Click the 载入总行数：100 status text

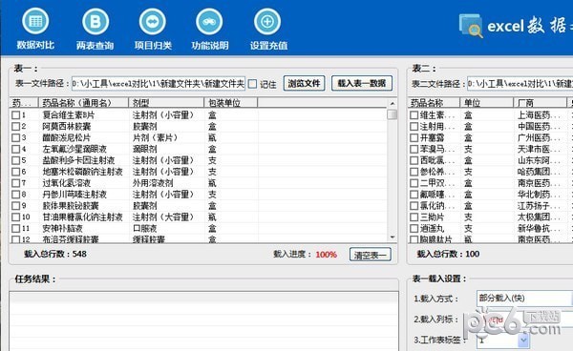point(448,254)
